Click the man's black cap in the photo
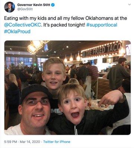 pyautogui.click(x=35, y=92)
